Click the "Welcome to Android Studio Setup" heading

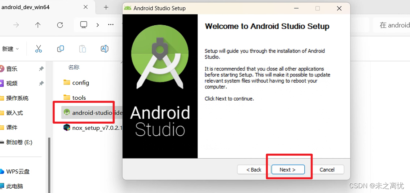(267, 26)
